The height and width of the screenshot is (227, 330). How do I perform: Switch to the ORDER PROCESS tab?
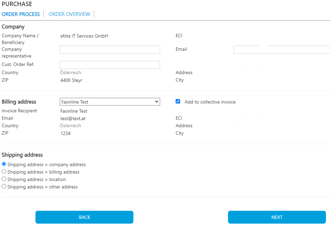pyautogui.click(x=21, y=14)
